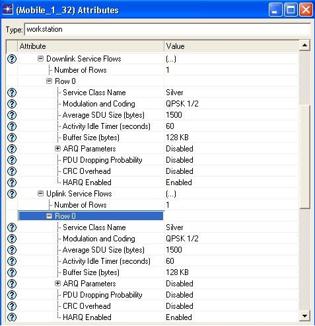Open help for uplink Modulation and Coding

coord(12,239)
